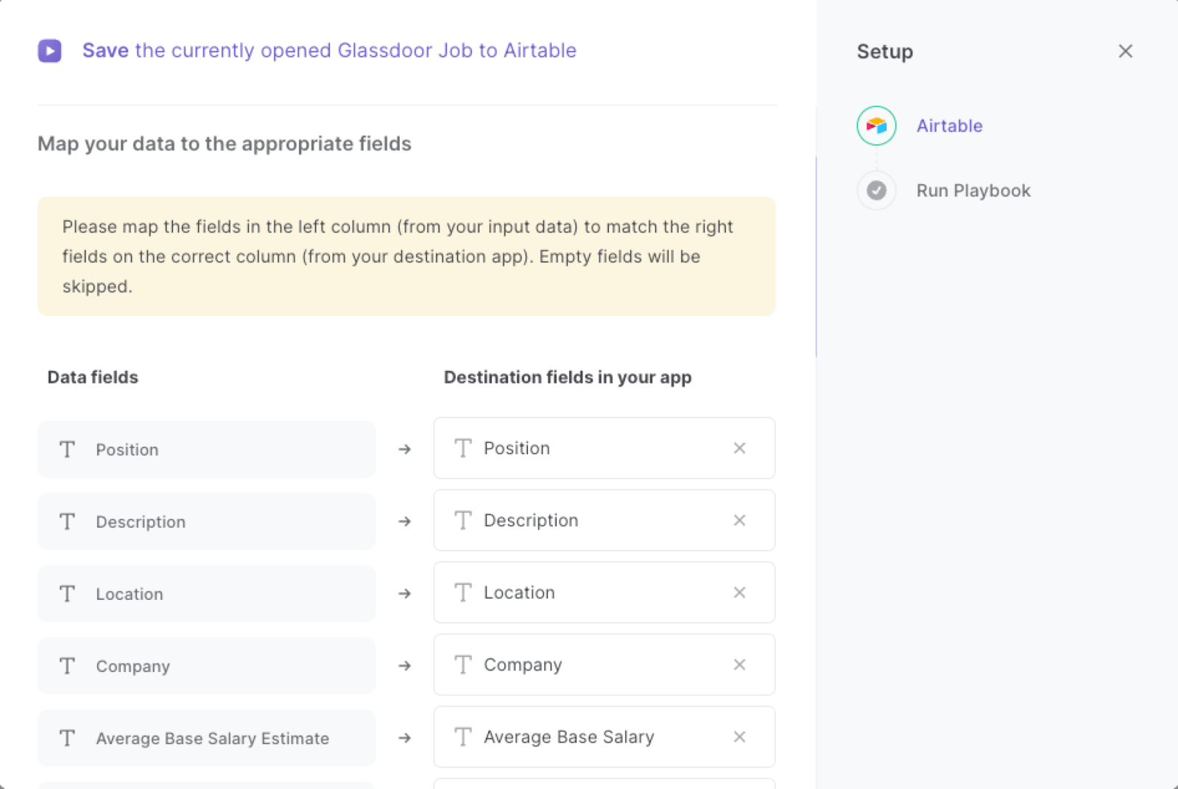This screenshot has width=1178, height=789.
Task: Click the arrow icon in the Description row
Action: tap(405, 521)
